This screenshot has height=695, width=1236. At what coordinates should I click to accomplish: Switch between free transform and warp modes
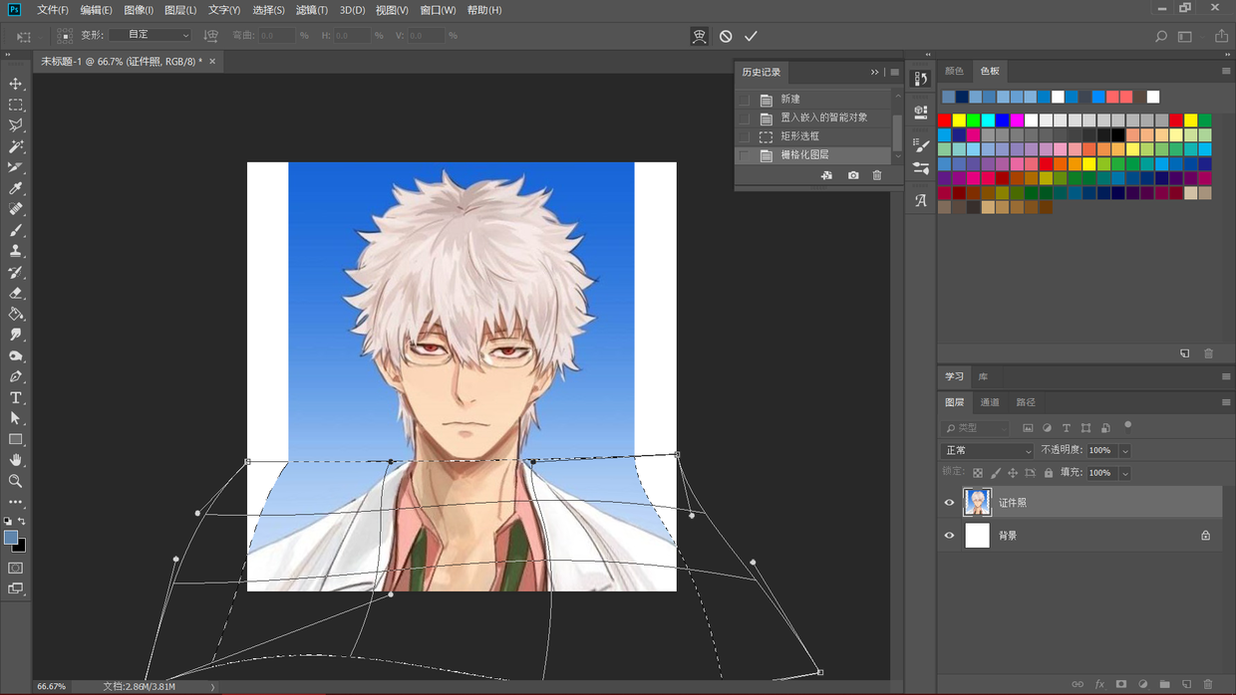(700, 36)
